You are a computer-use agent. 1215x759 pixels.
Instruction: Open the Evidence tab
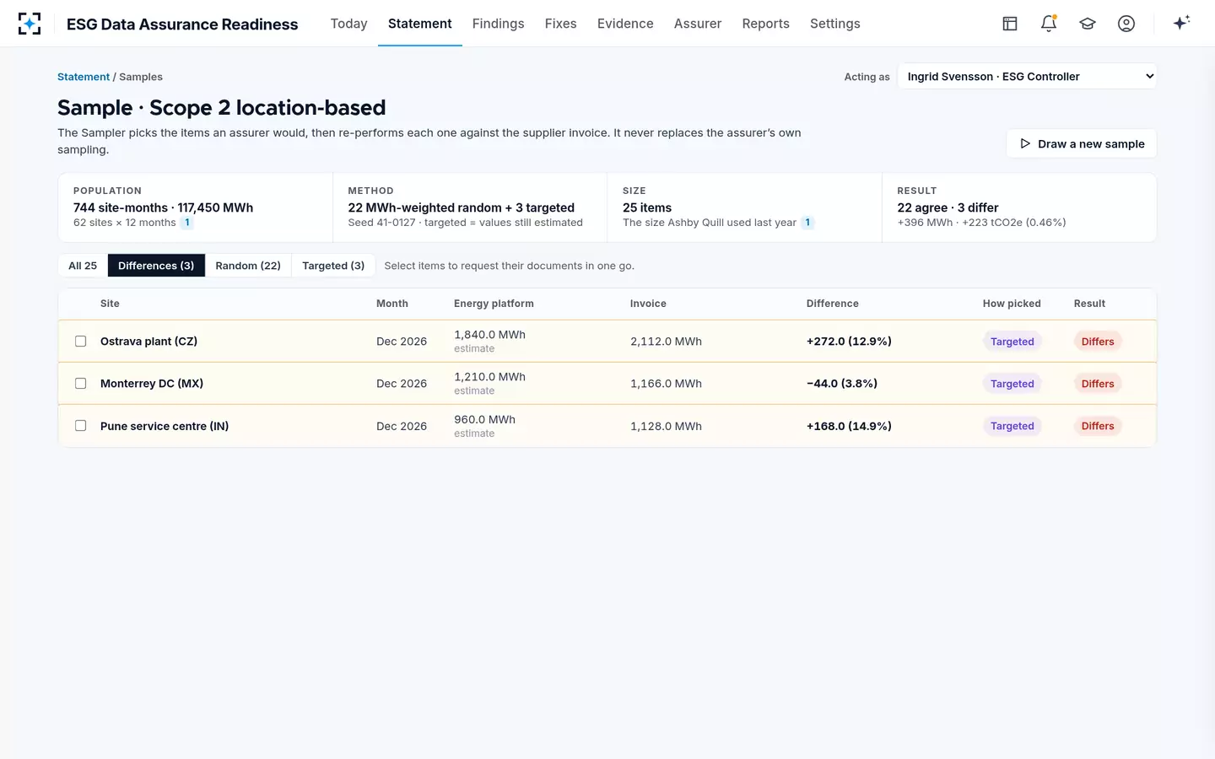pyautogui.click(x=625, y=24)
